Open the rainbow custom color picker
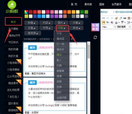Image resolution: width=132 pixels, height=114 pixels. tap(26, 12)
